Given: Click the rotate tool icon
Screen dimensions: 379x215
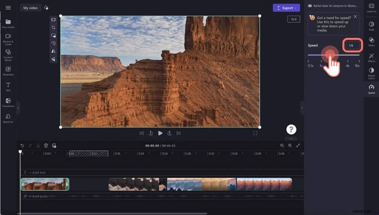Looking at the screenshot, I should pyautogui.click(x=54, y=43).
